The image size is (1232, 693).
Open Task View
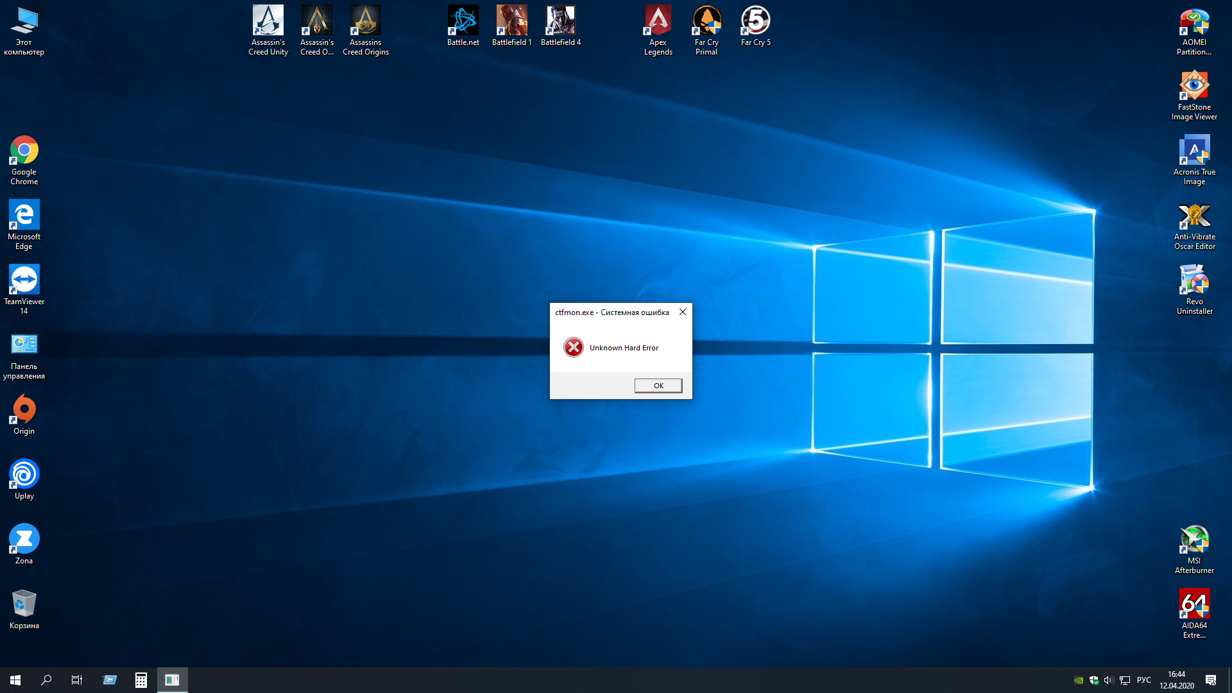[x=78, y=680]
